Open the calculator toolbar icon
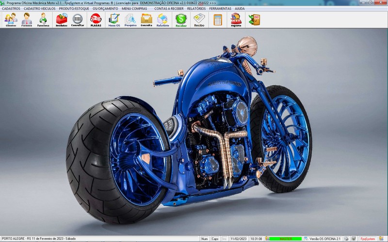Image resolution: width=388 pixels, height=242 pixels. coord(218,20)
